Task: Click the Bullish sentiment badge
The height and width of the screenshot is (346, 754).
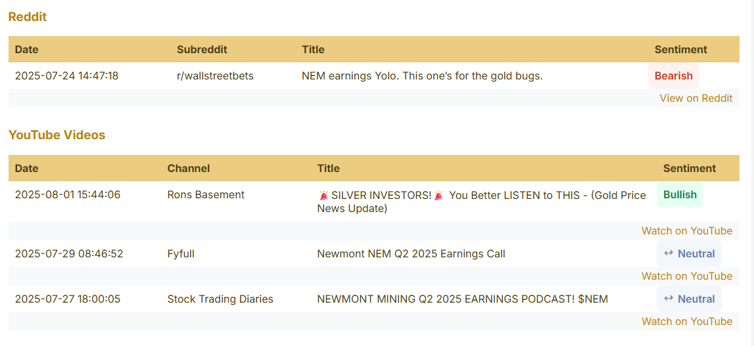Action: click(x=680, y=194)
